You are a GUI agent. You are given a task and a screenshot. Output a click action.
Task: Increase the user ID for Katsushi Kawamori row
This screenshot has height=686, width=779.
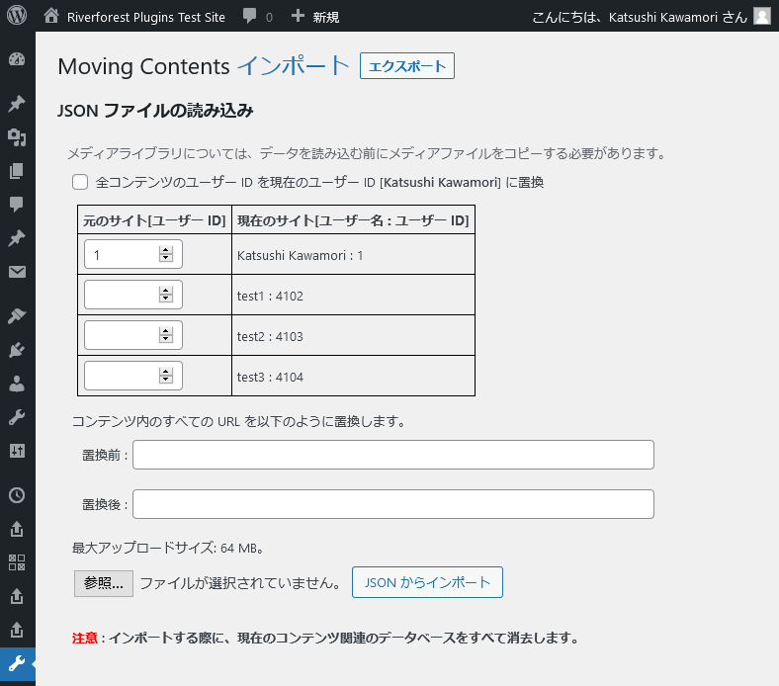165,250
